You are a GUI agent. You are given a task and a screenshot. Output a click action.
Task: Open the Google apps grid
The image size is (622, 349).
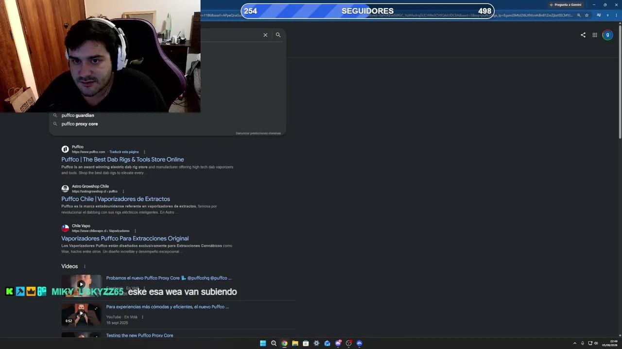[x=595, y=35]
